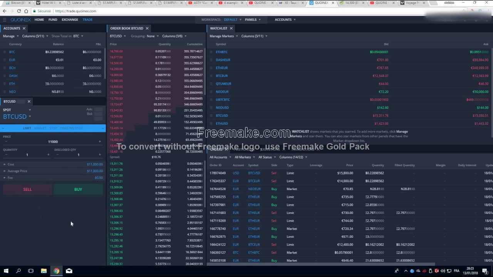
Task: Go to the HOME menu
Action: 39,20
